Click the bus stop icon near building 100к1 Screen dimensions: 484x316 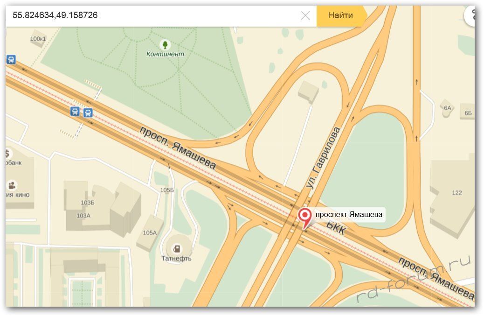11,59
